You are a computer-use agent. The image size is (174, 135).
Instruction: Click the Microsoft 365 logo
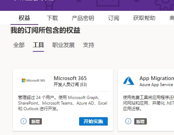click(x=33, y=80)
